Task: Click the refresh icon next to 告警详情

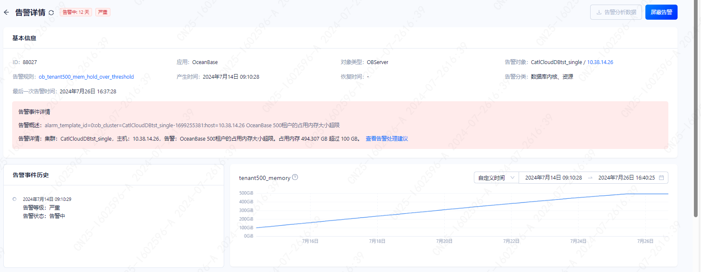Action: (51, 13)
